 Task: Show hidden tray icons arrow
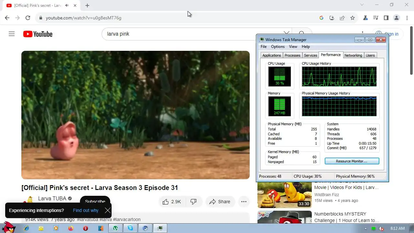[366, 228]
